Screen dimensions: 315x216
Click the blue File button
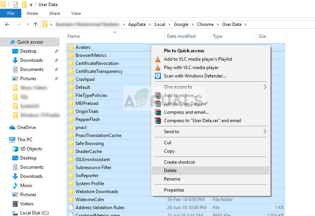click(x=11, y=13)
